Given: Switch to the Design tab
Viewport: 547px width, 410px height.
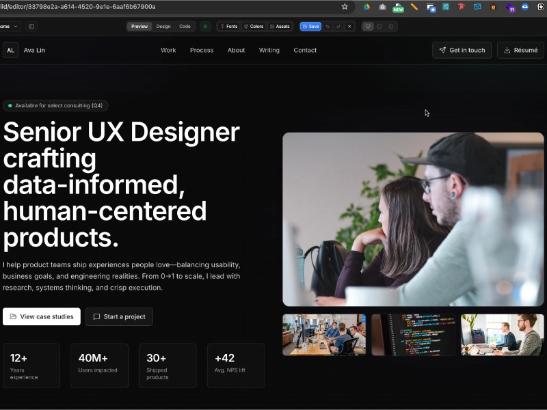Looking at the screenshot, I should pos(163,27).
